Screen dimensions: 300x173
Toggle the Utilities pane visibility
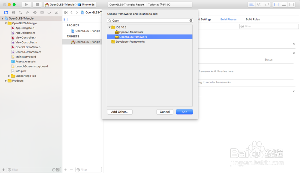click(x=292, y=4)
